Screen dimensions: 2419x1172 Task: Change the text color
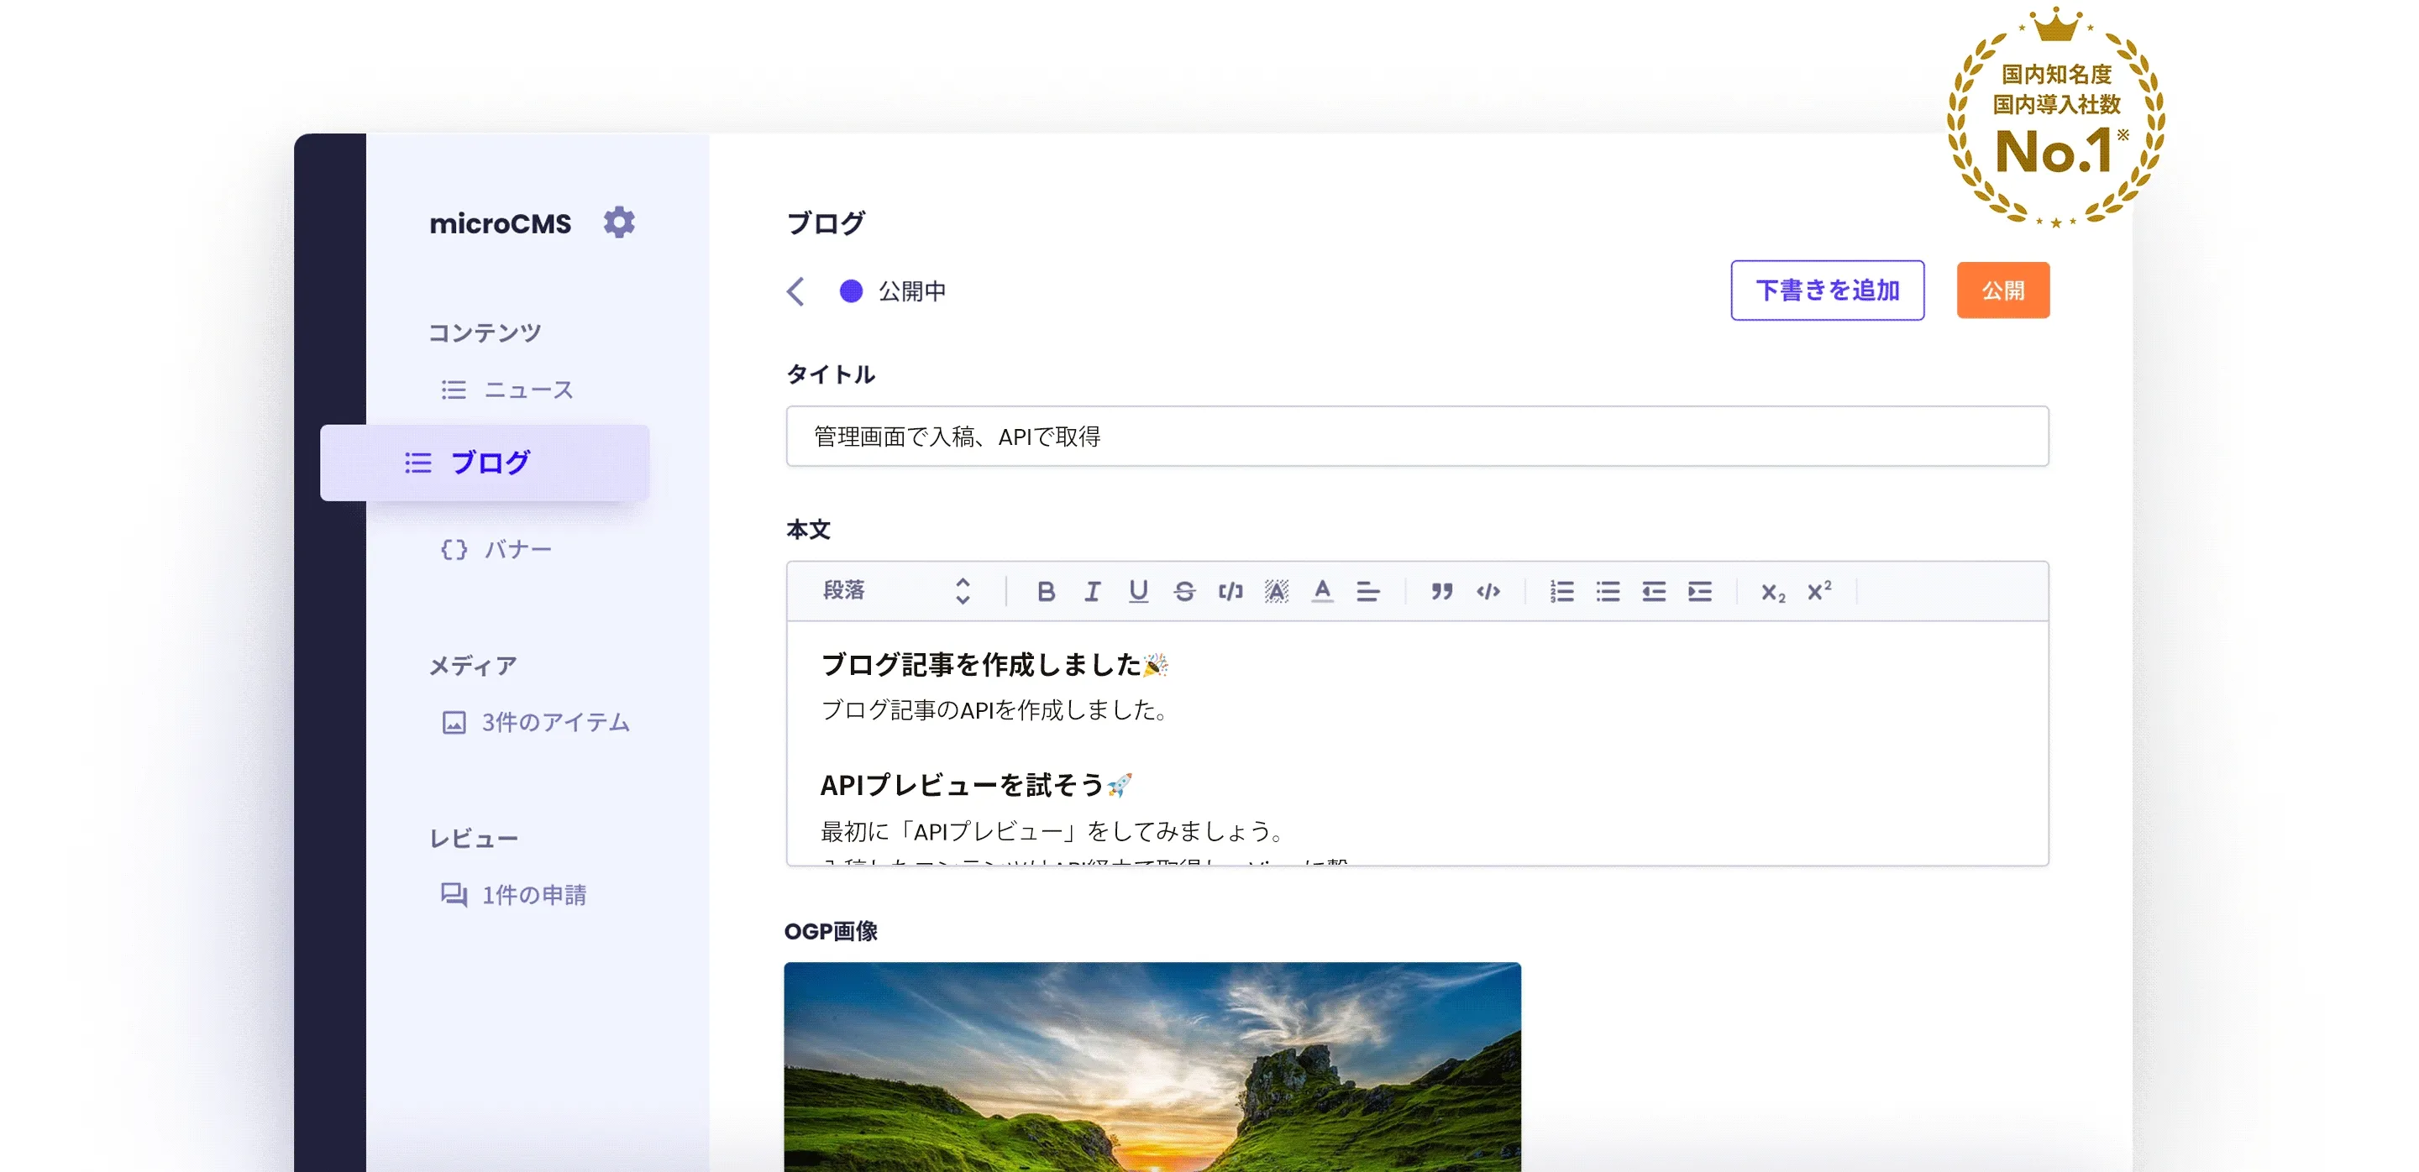(1322, 591)
